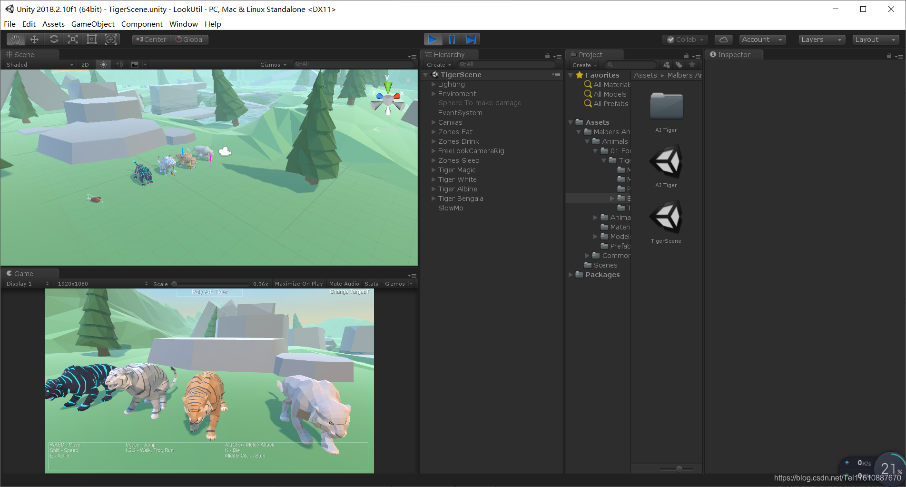Toggle scene lighting (sun icon)
The height and width of the screenshot is (487, 906).
point(103,64)
